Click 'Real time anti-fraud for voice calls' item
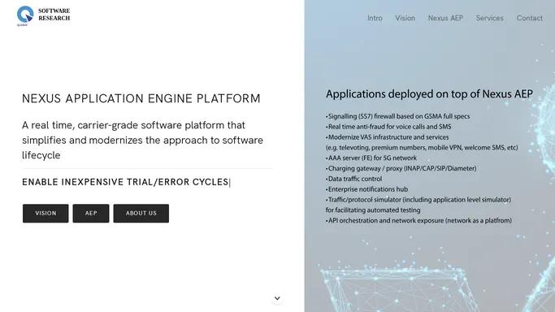 tap(388, 127)
